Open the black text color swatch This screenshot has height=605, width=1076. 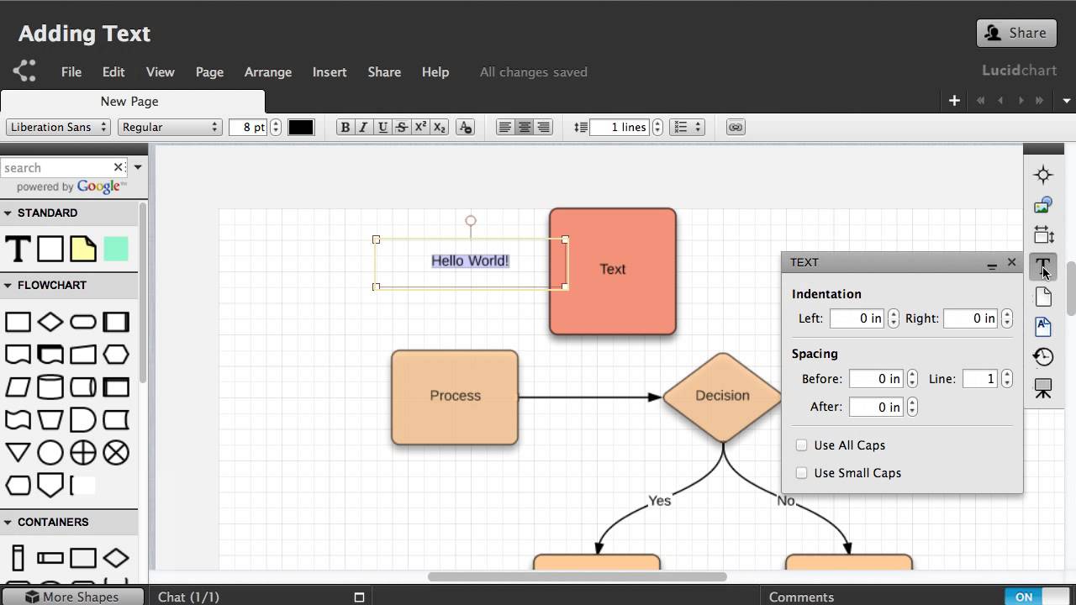tap(301, 128)
